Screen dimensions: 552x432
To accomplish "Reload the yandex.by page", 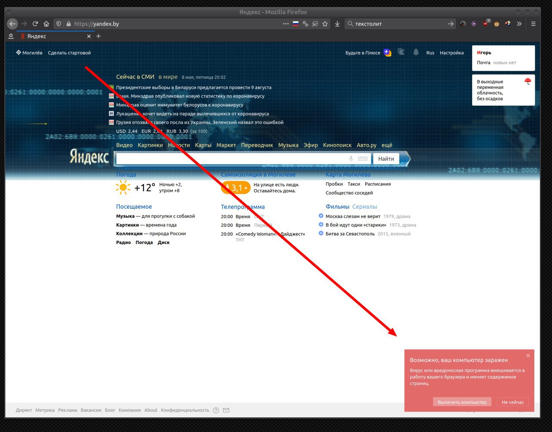I will [35, 24].
